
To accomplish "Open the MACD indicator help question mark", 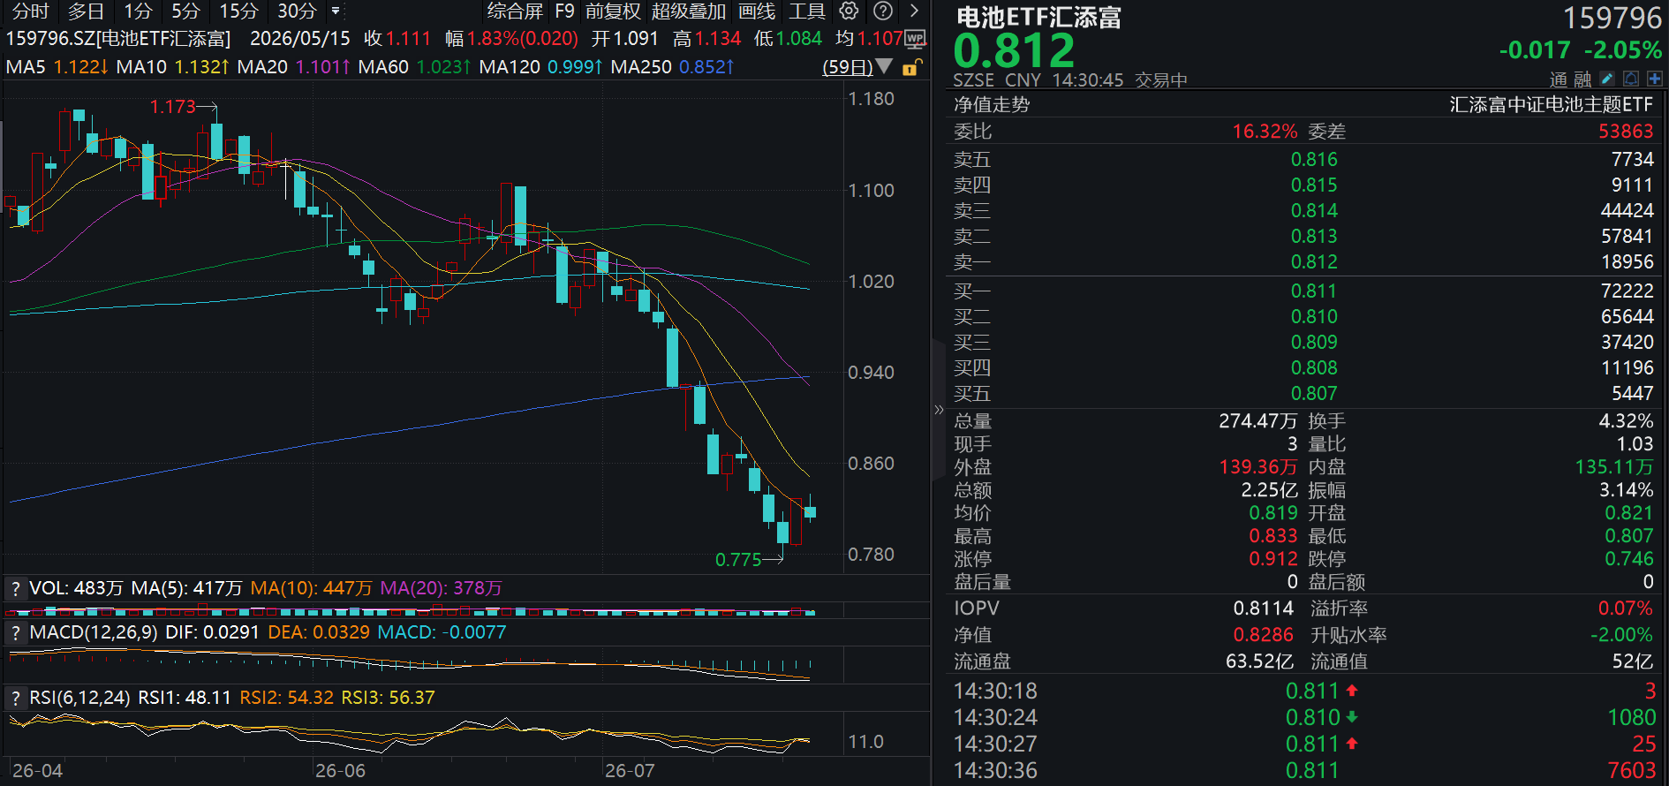I will pyautogui.click(x=15, y=632).
